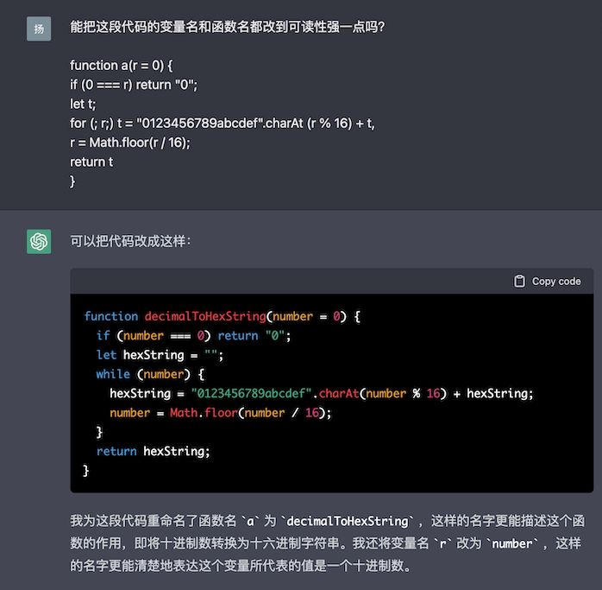This screenshot has width=602, height=590.
Task: Click the ChatGPT logo avatar
Action: click(x=39, y=242)
